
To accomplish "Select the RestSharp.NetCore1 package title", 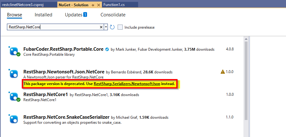I will click(46, 94).
